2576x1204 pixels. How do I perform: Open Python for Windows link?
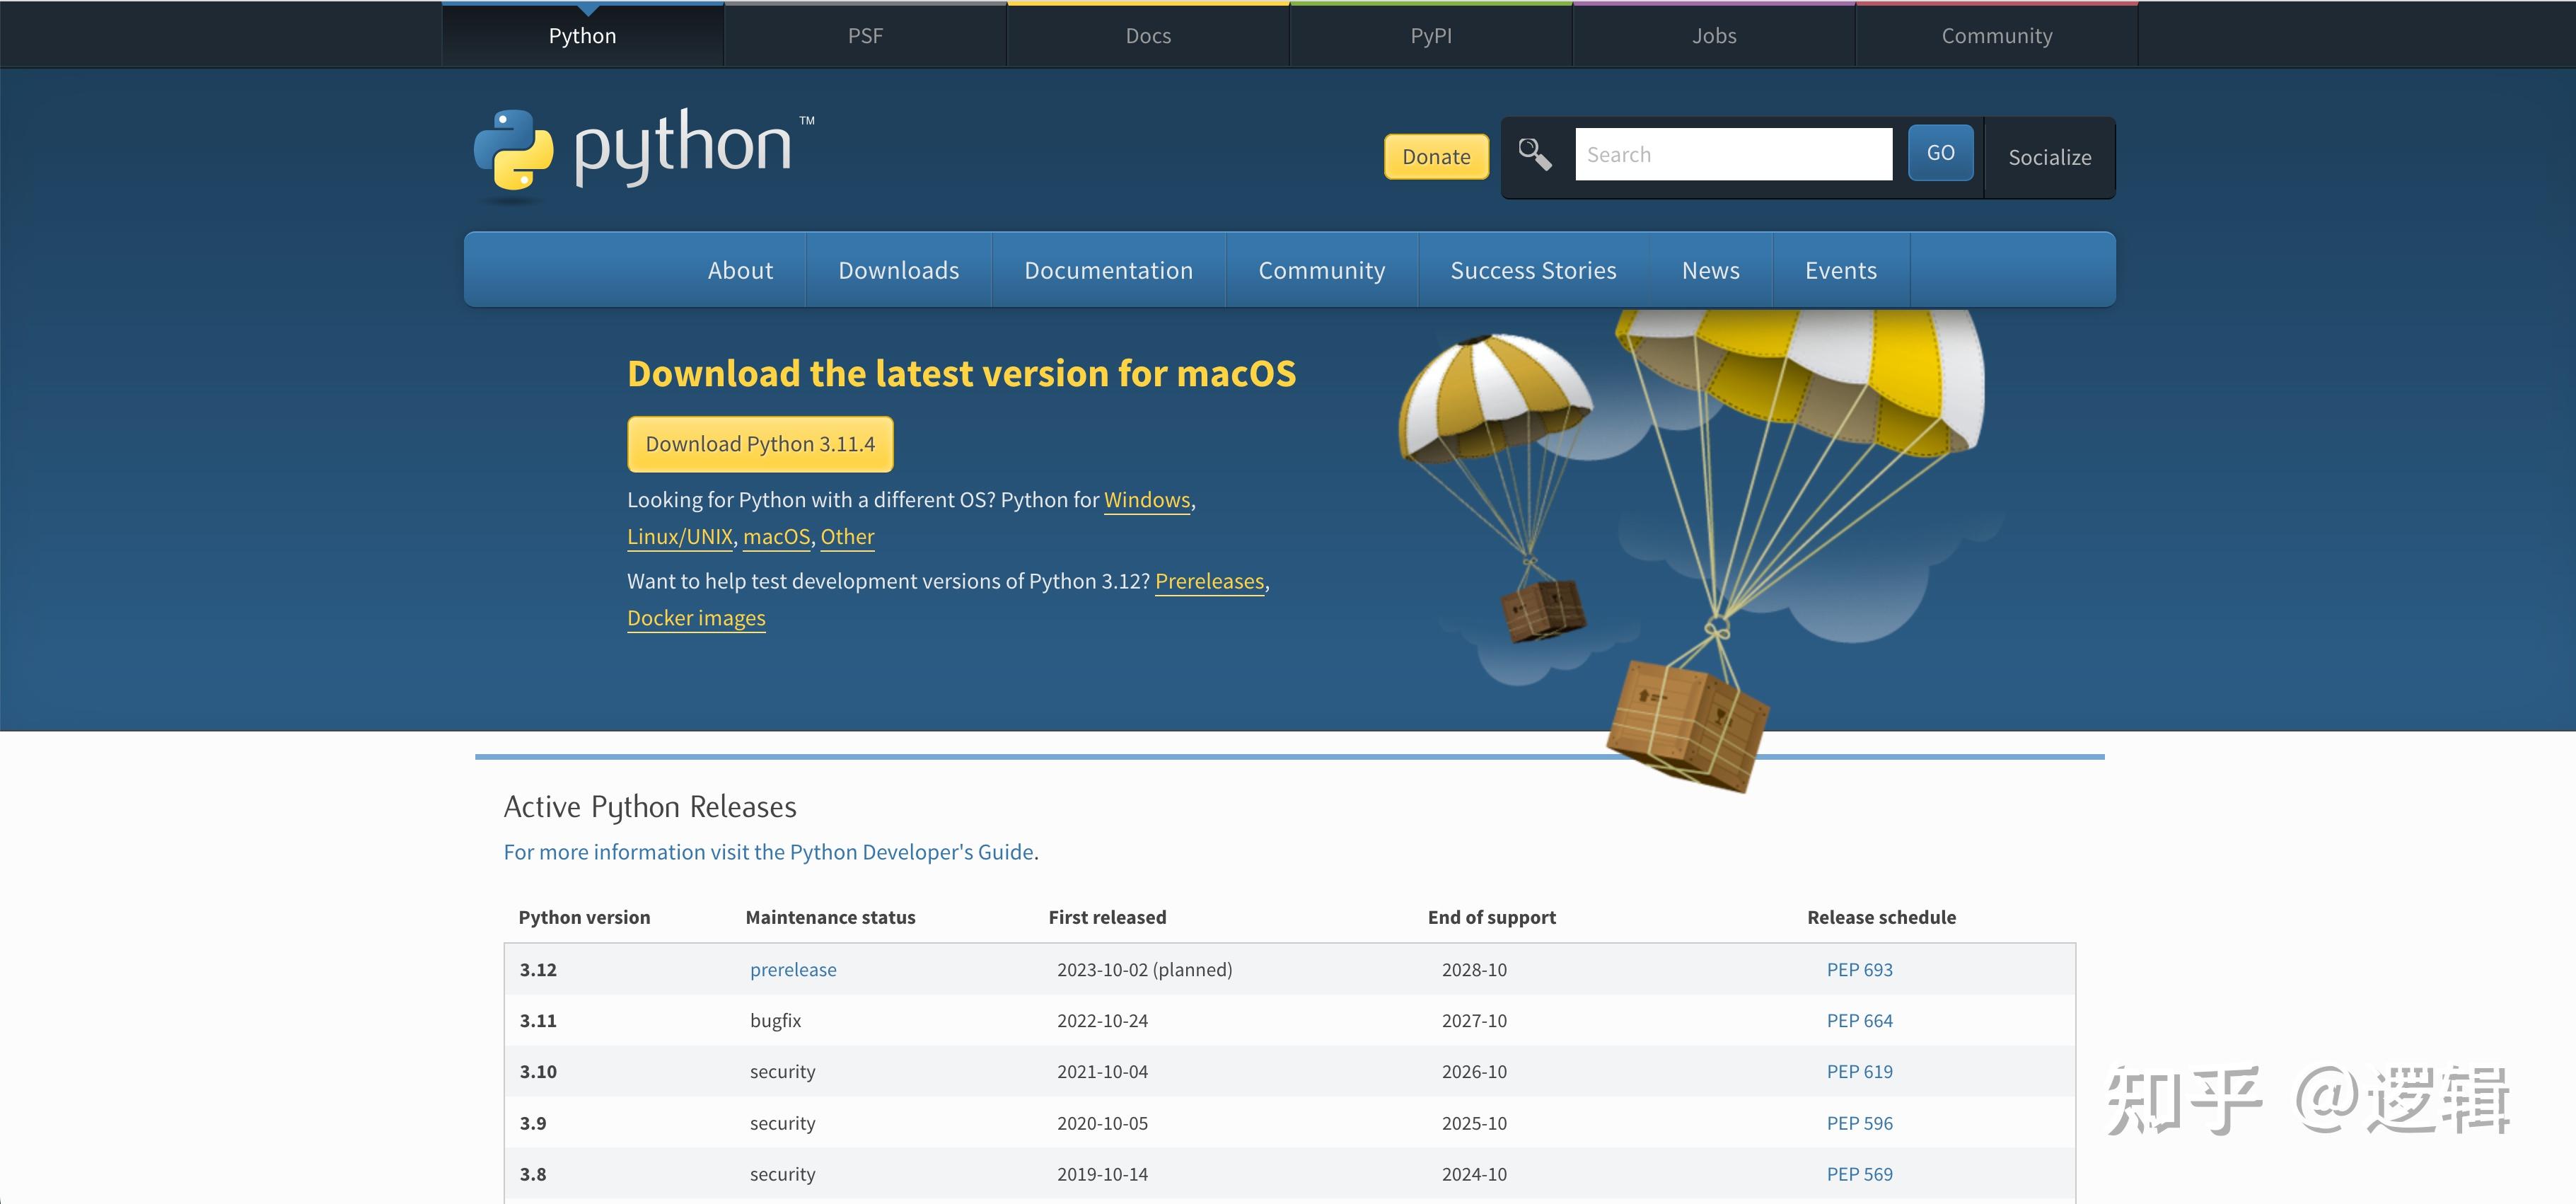tap(1146, 500)
